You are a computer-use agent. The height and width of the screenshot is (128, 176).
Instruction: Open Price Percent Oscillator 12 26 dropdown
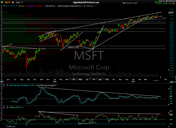[x=35, y=85]
